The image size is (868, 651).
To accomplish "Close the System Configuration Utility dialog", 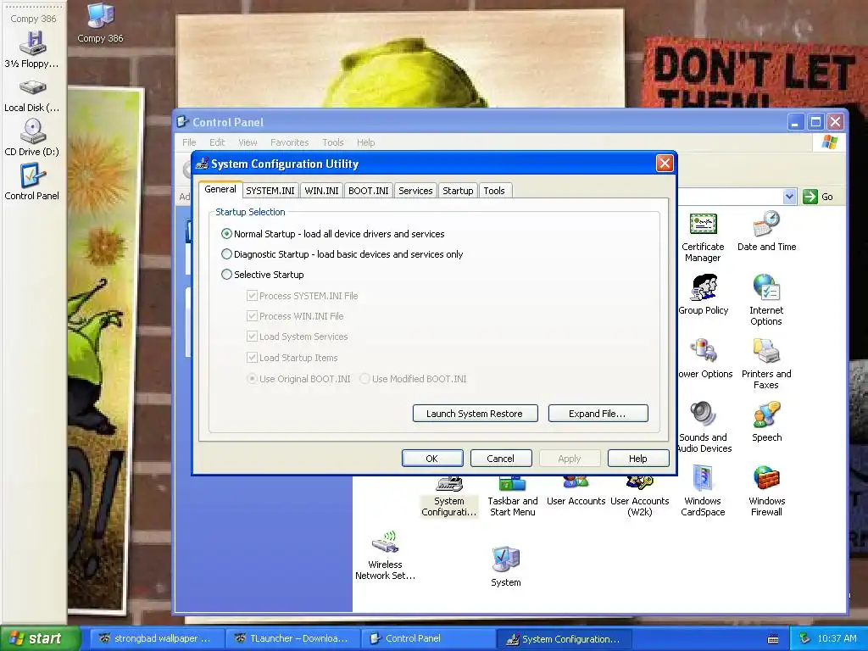I will click(x=665, y=164).
